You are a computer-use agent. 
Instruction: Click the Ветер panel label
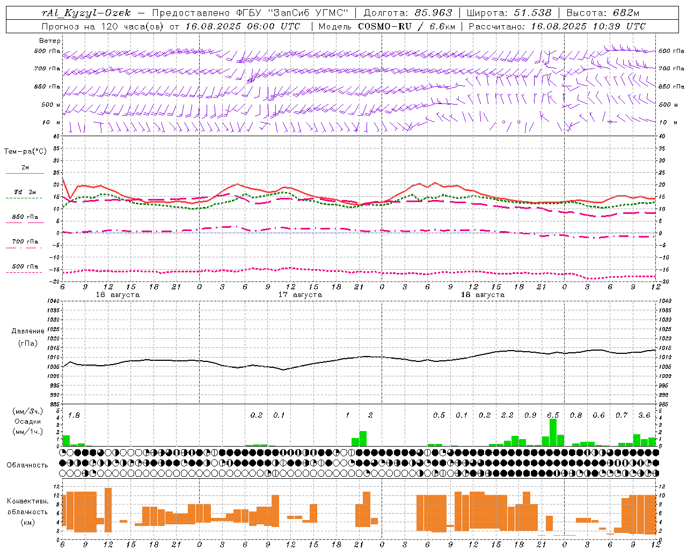pyautogui.click(x=50, y=41)
